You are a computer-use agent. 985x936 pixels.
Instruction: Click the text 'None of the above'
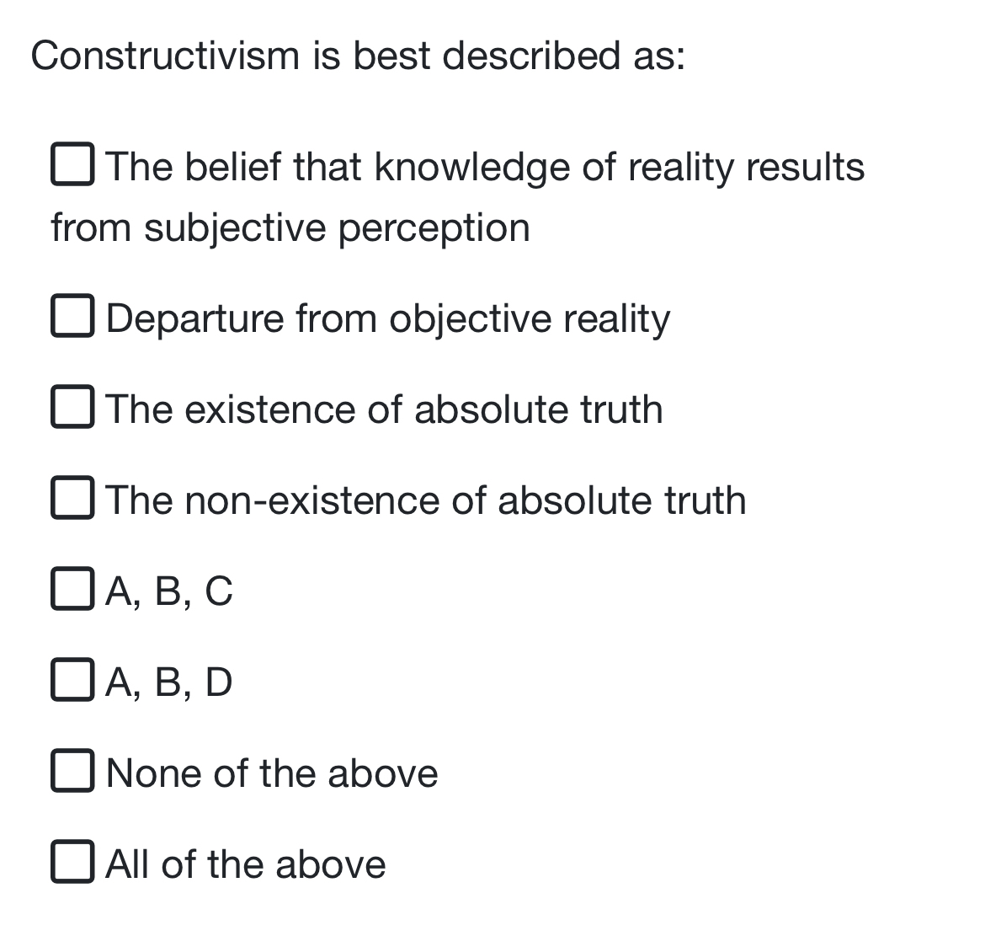pos(271,773)
